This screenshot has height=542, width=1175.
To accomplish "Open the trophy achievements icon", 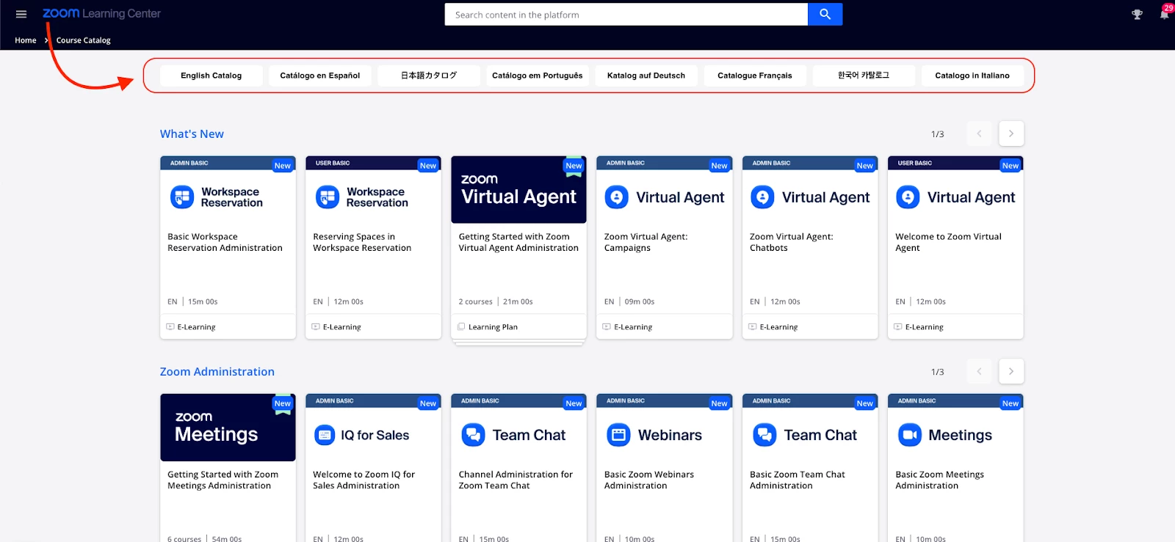I will click(1137, 14).
